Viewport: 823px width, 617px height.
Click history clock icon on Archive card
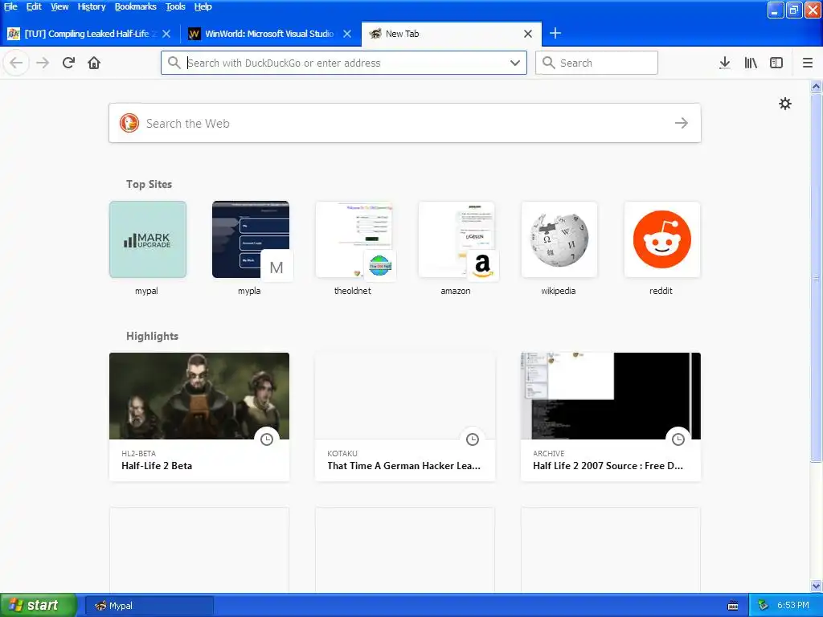(678, 439)
